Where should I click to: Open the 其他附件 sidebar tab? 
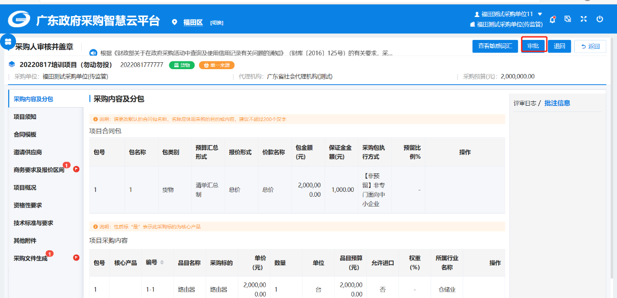(x=46, y=241)
